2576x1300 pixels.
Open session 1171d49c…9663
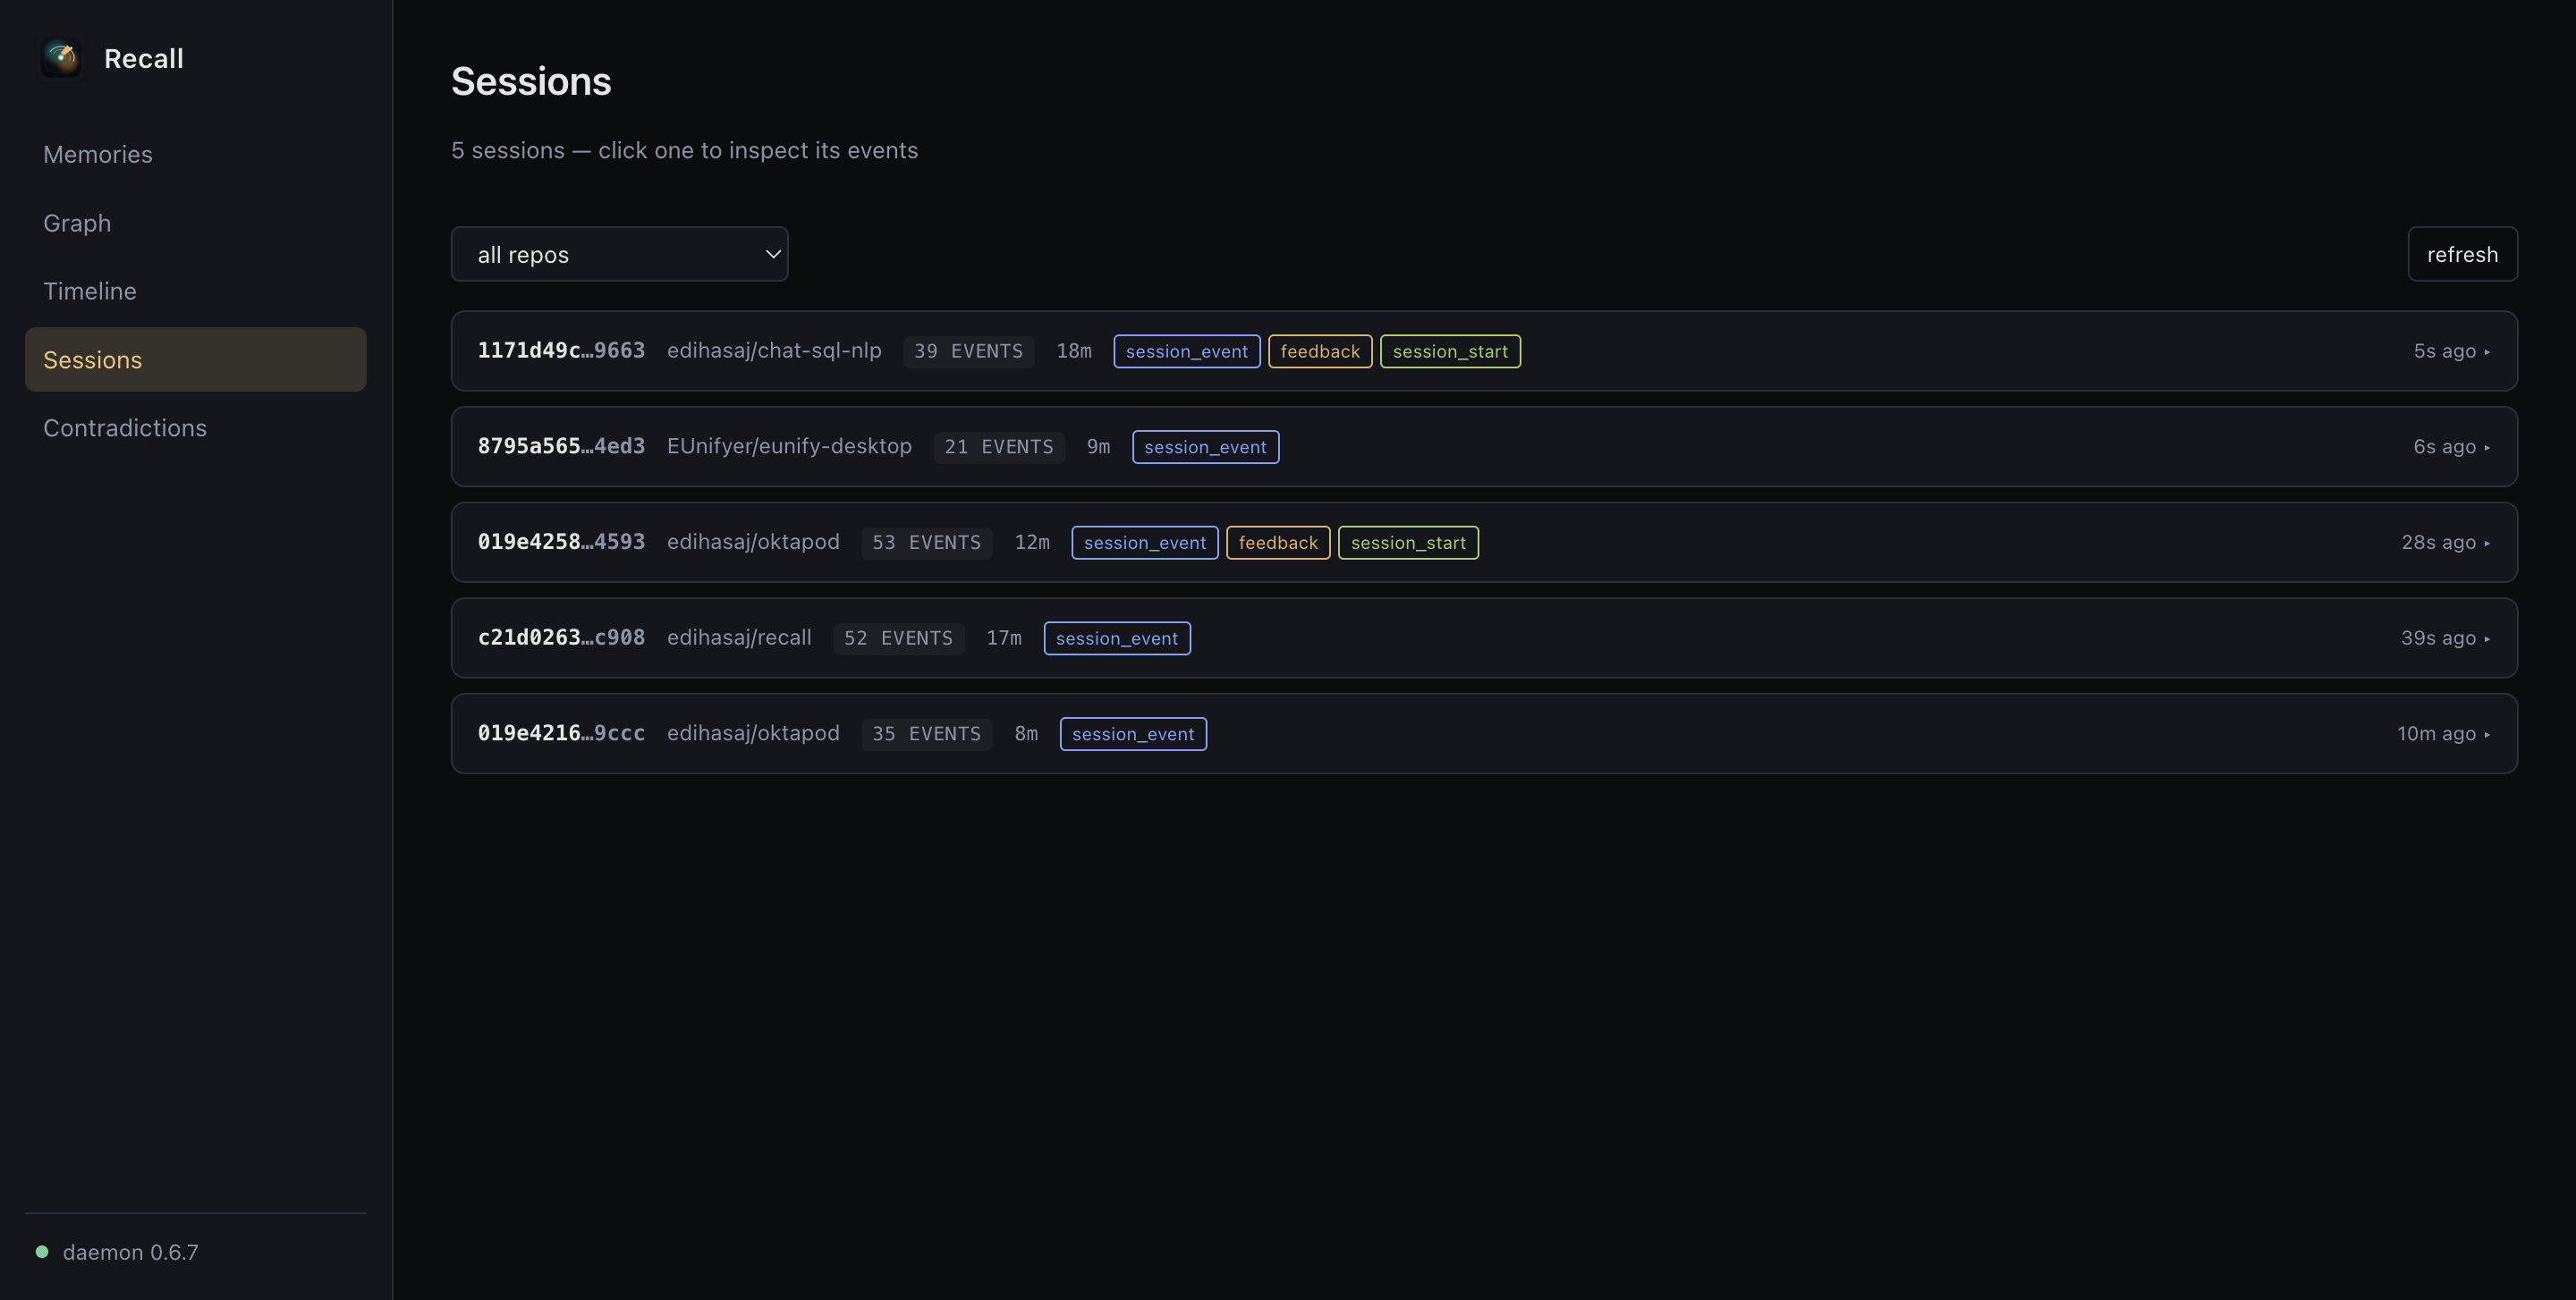[1484, 350]
